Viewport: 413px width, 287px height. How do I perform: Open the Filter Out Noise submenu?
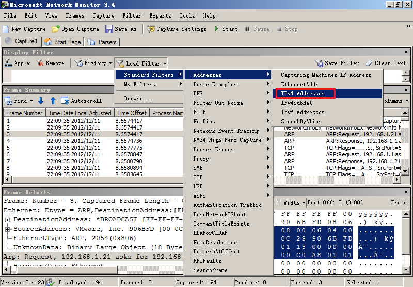point(228,103)
